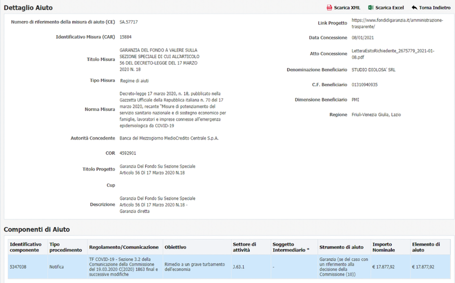Screen dimensions: 455x283
Task: Select the Obiettivo column header
Action: (197, 247)
